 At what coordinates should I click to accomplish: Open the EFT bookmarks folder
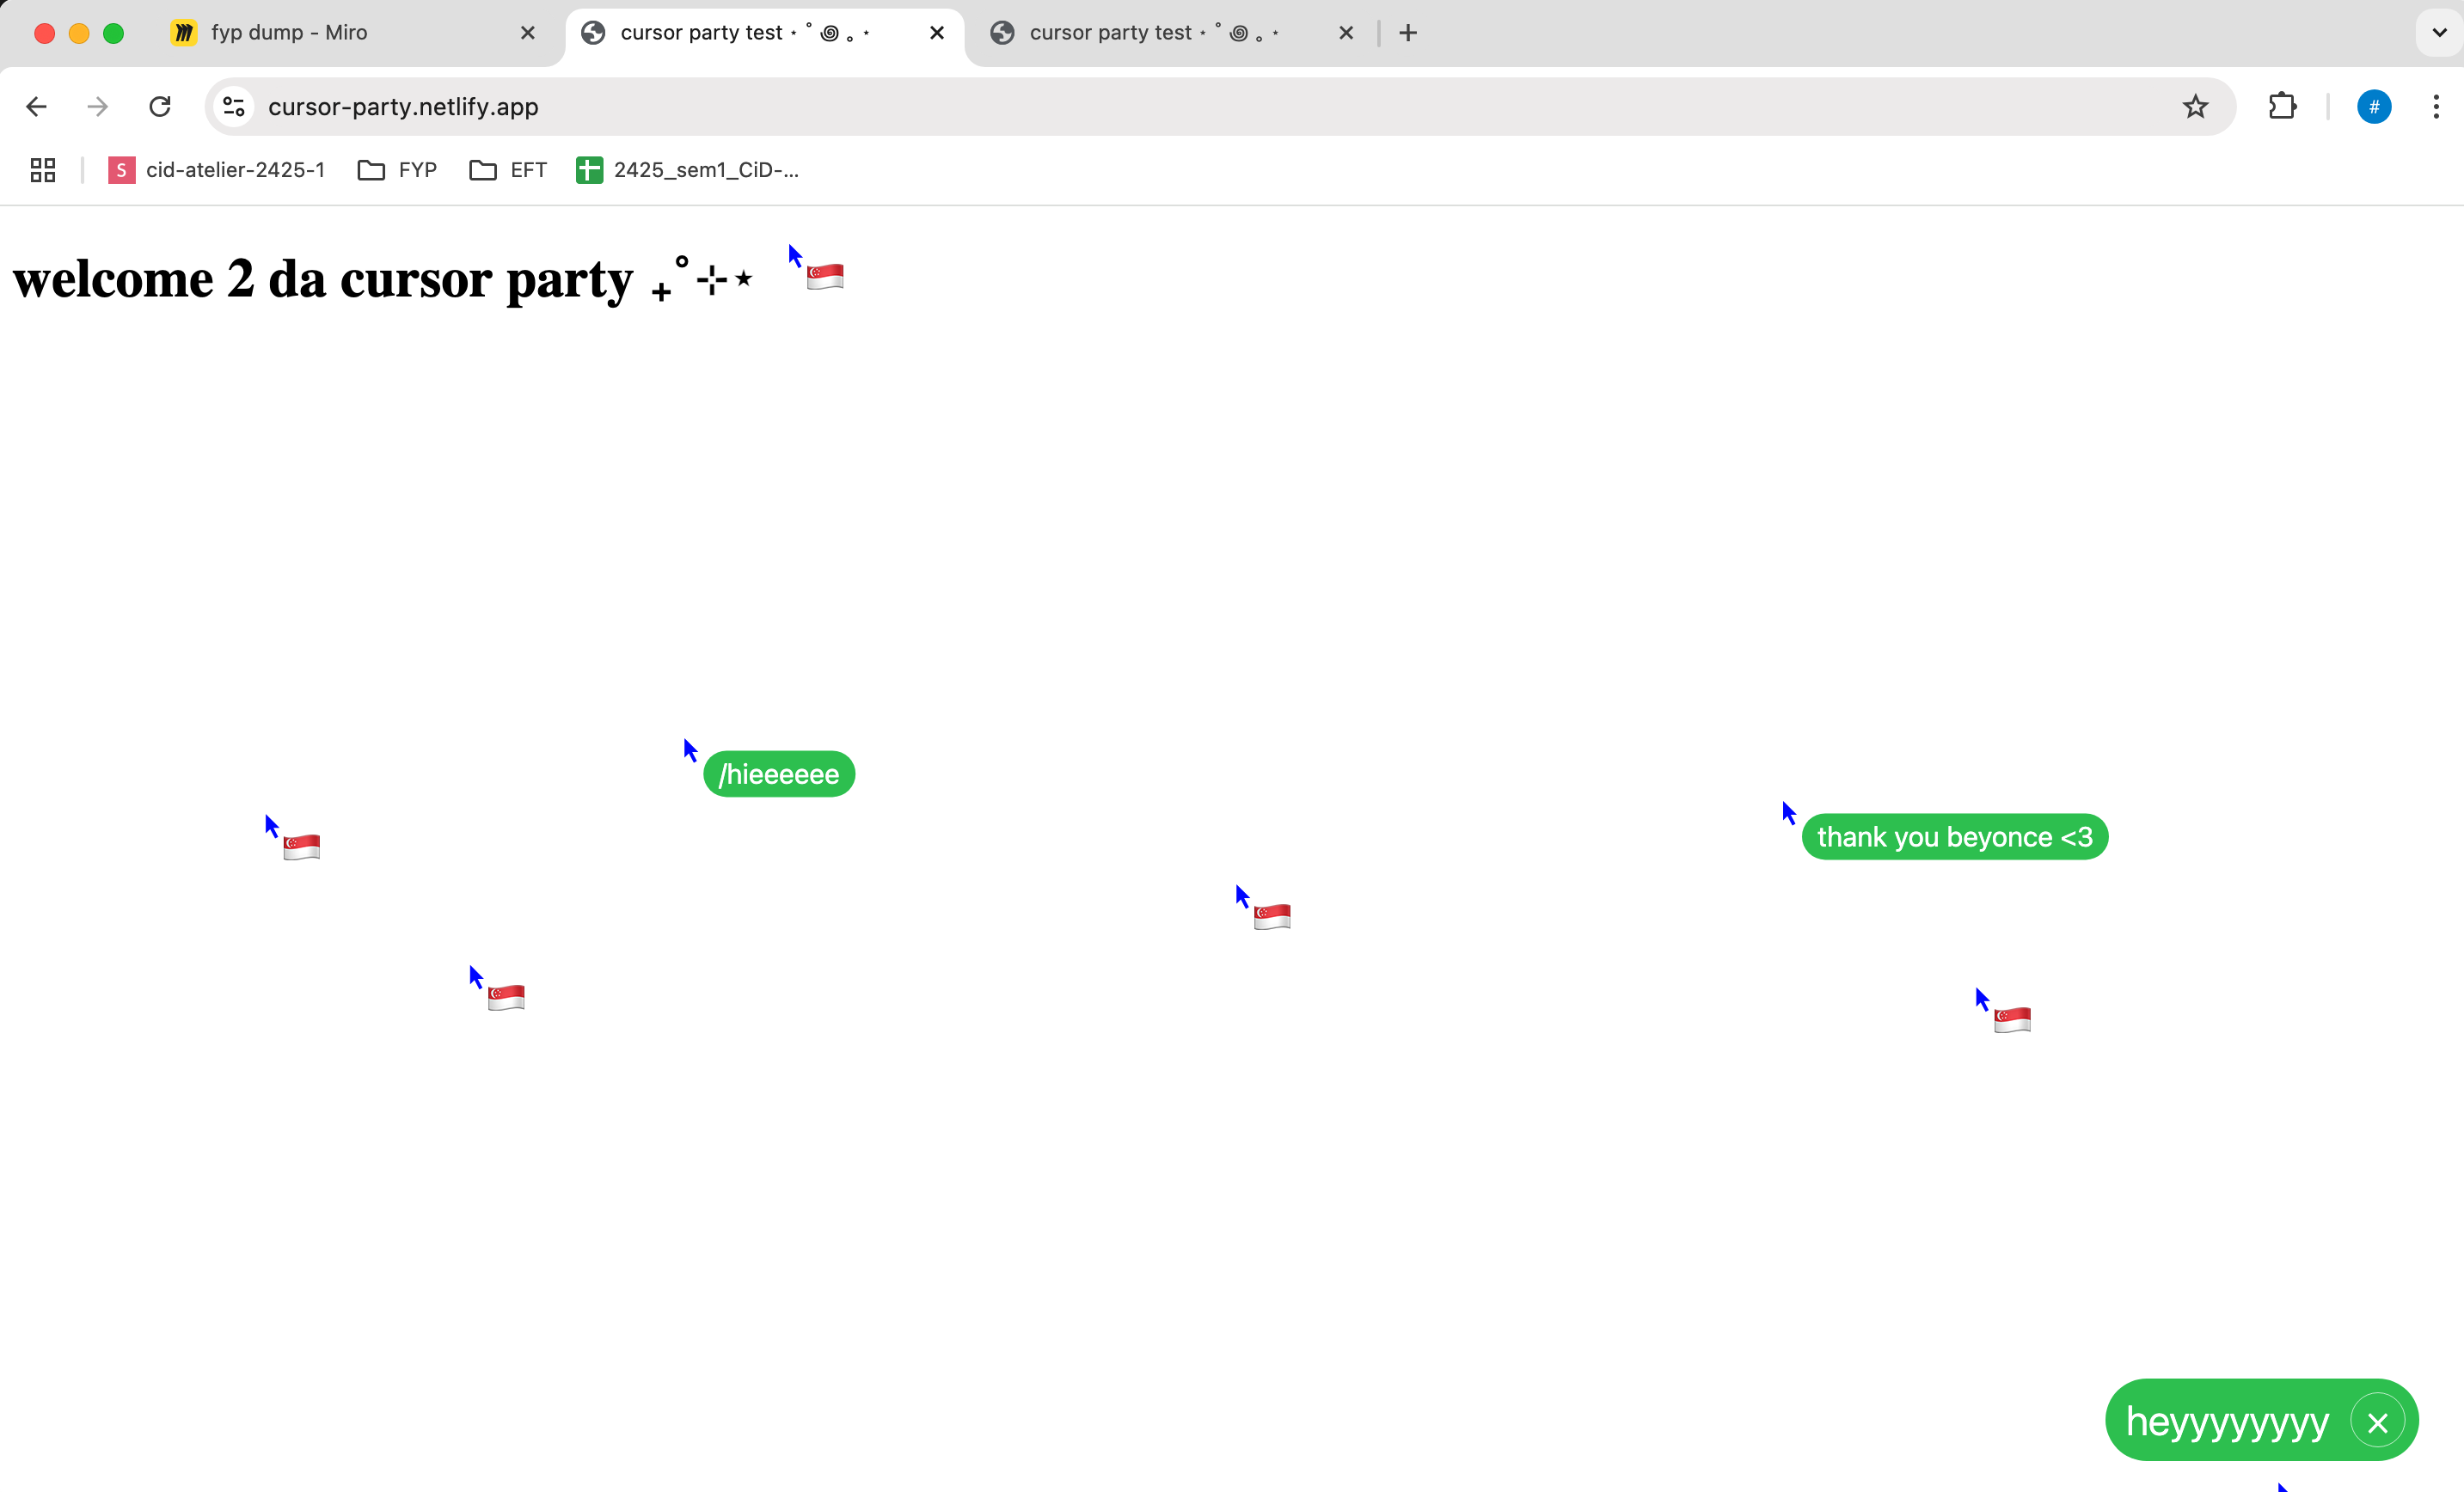tap(508, 170)
